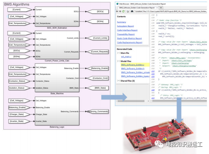Click the browser back arrow icon
The width and height of the screenshot is (209, 154).
point(117,11)
